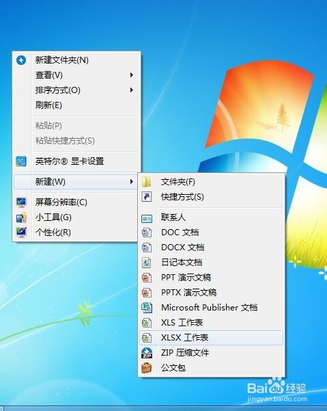The image size is (327, 411).
Task: Create a new 联系人 entry
Action: coord(212,217)
